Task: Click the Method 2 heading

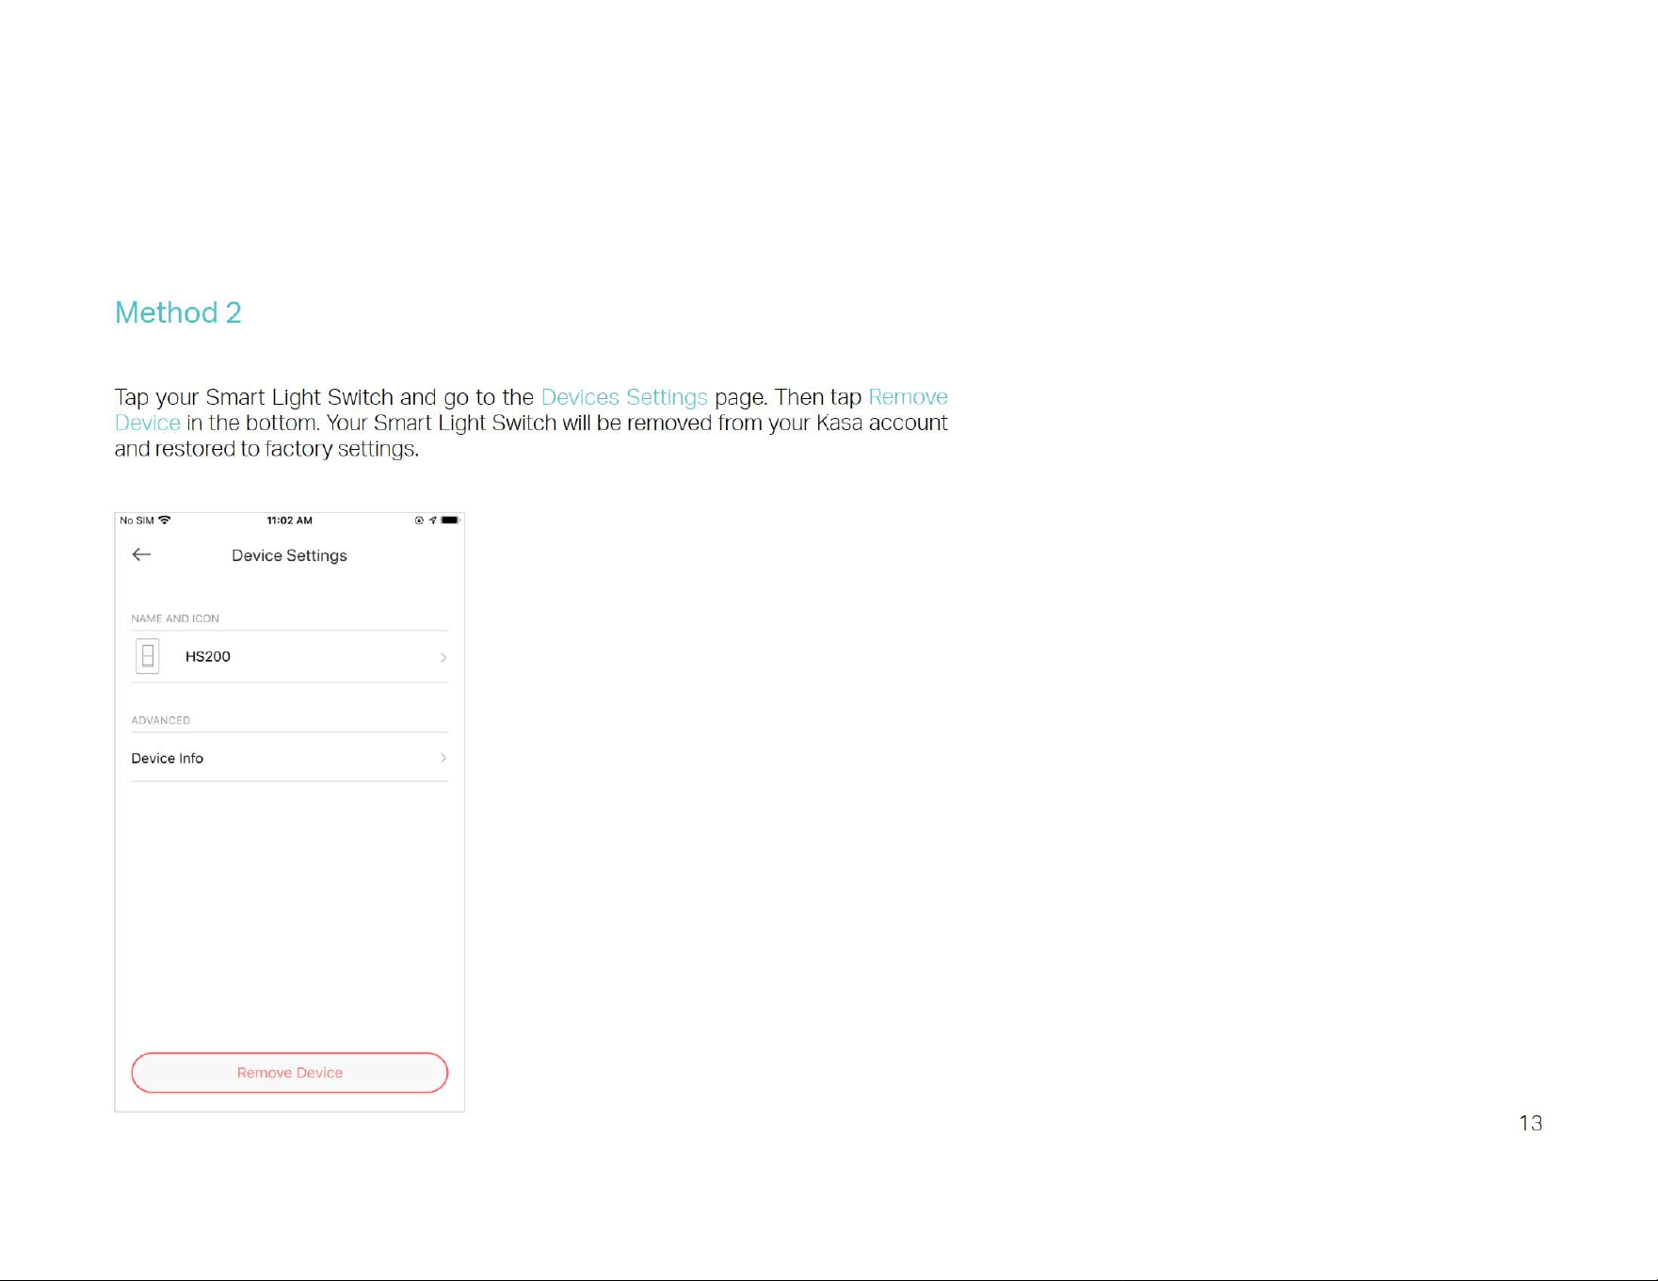Action: pyautogui.click(x=178, y=312)
